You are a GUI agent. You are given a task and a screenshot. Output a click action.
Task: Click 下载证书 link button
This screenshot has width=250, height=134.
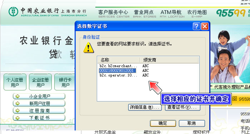pos(39,118)
